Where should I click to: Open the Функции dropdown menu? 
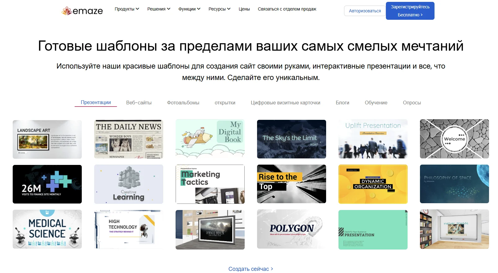coord(189,9)
